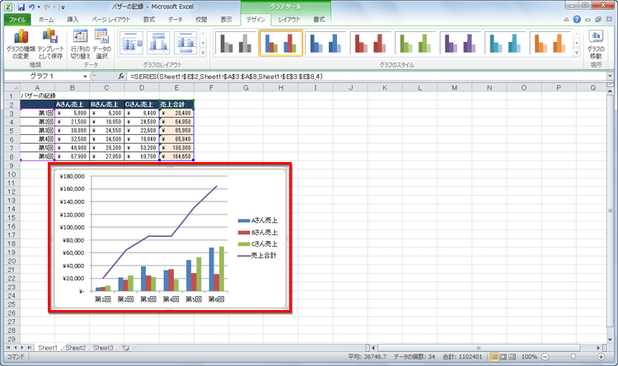The height and width of the screenshot is (366, 618).
Task: Click the Save icon in quick access toolbar
Action: pos(21,6)
